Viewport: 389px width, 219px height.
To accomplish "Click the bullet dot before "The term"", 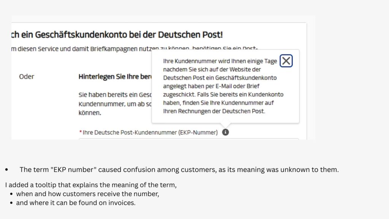I will [x=7, y=170].
